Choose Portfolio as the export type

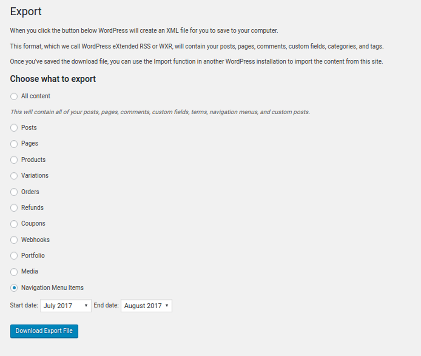point(14,255)
